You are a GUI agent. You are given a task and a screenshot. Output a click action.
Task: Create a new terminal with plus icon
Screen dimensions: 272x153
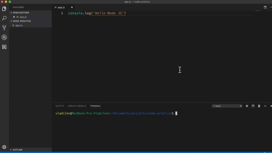point(246,106)
